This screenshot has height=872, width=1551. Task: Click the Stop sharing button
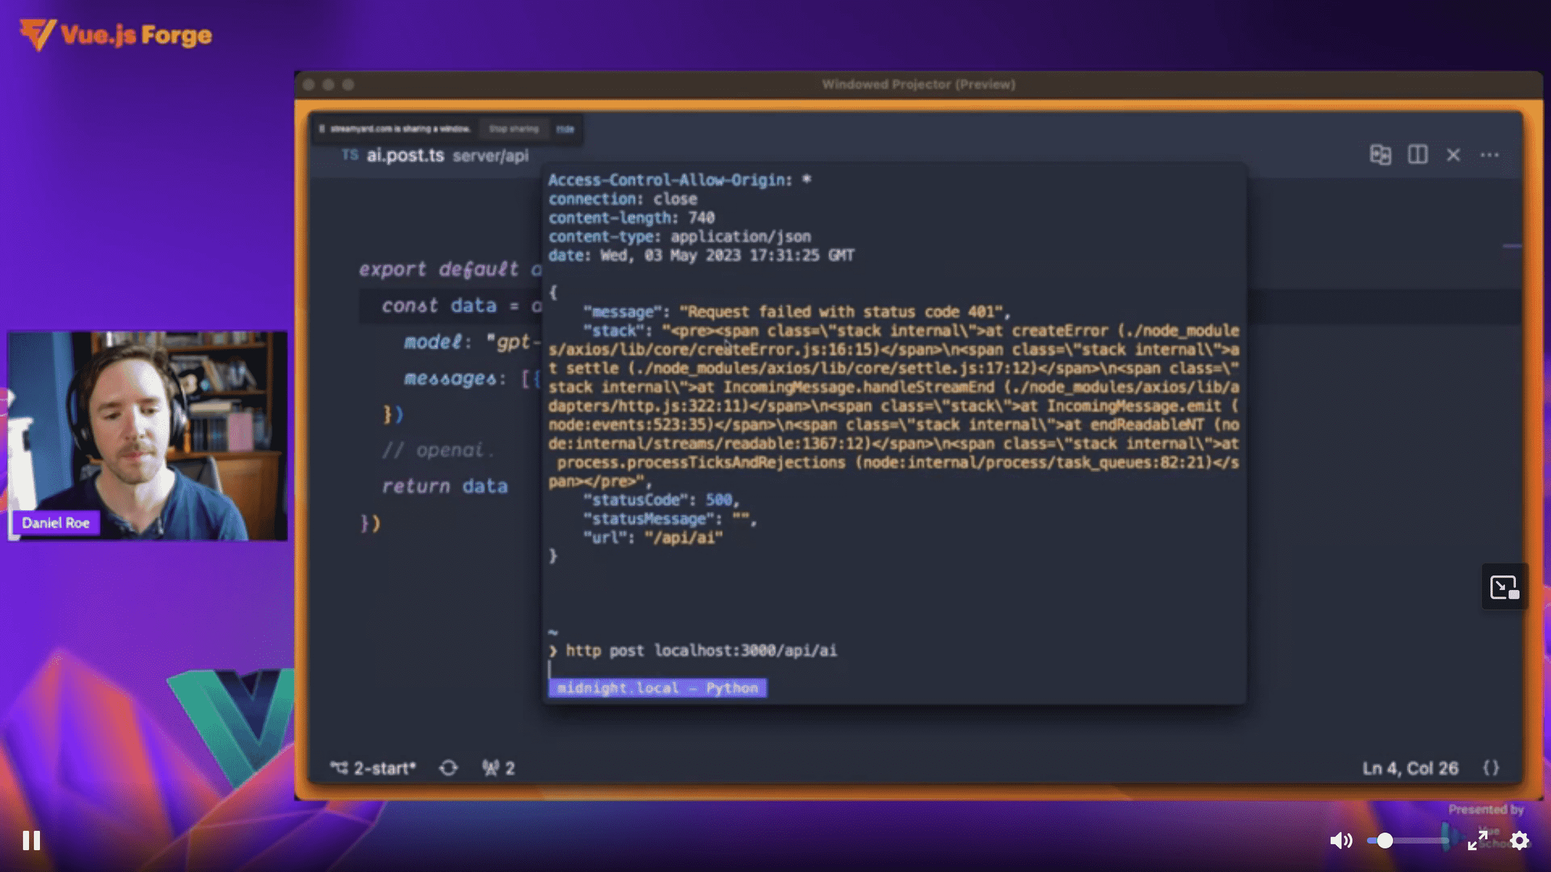(x=514, y=129)
